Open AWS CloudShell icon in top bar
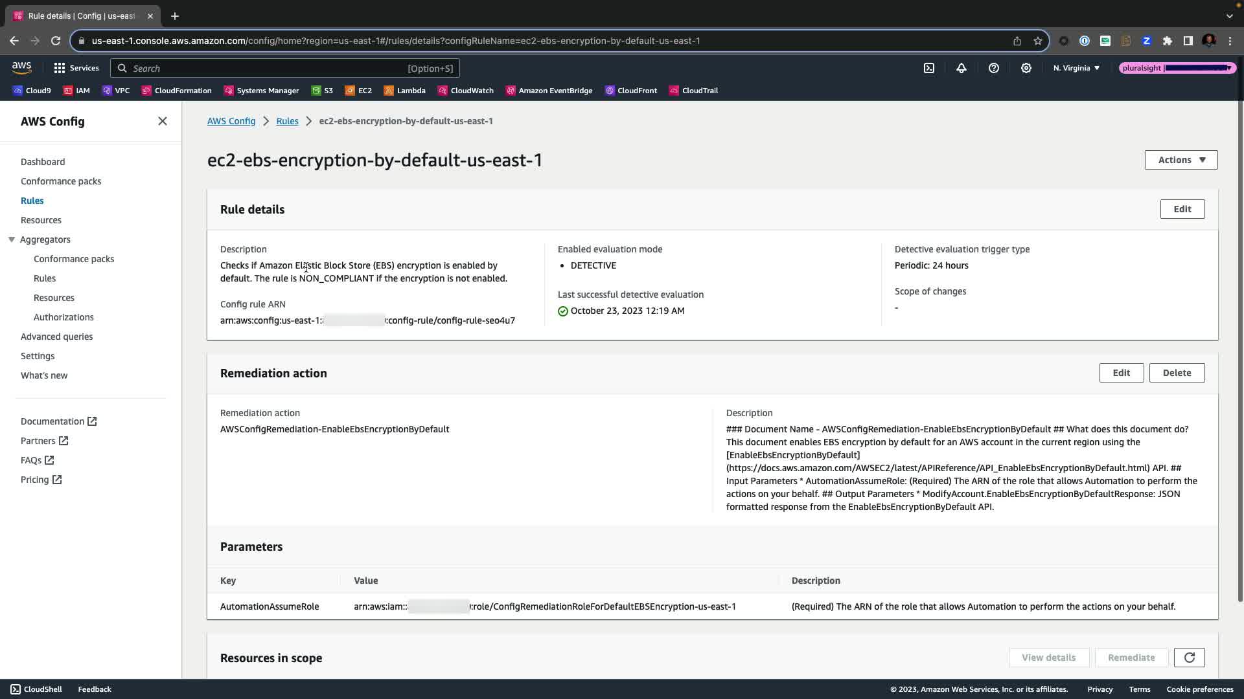 coord(929,68)
